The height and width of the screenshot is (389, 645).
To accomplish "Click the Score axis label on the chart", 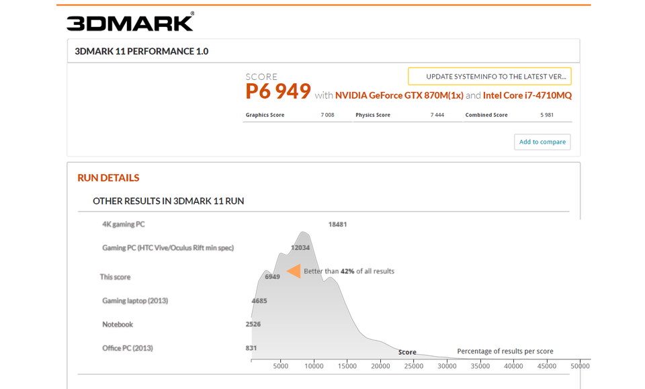I will [407, 353].
